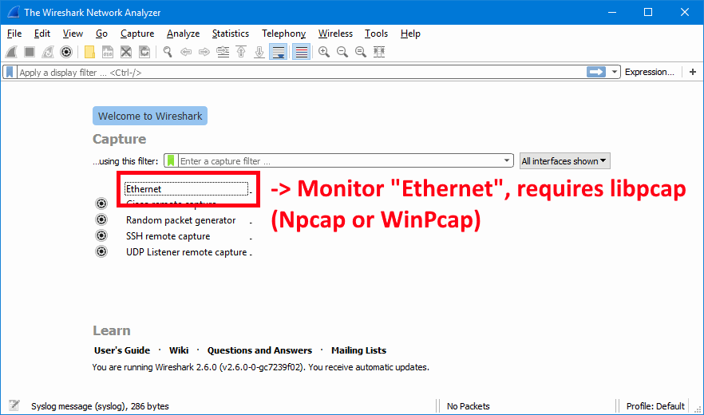Jump to last packet icon
Screen dimensions: 704x415
pos(259,52)
